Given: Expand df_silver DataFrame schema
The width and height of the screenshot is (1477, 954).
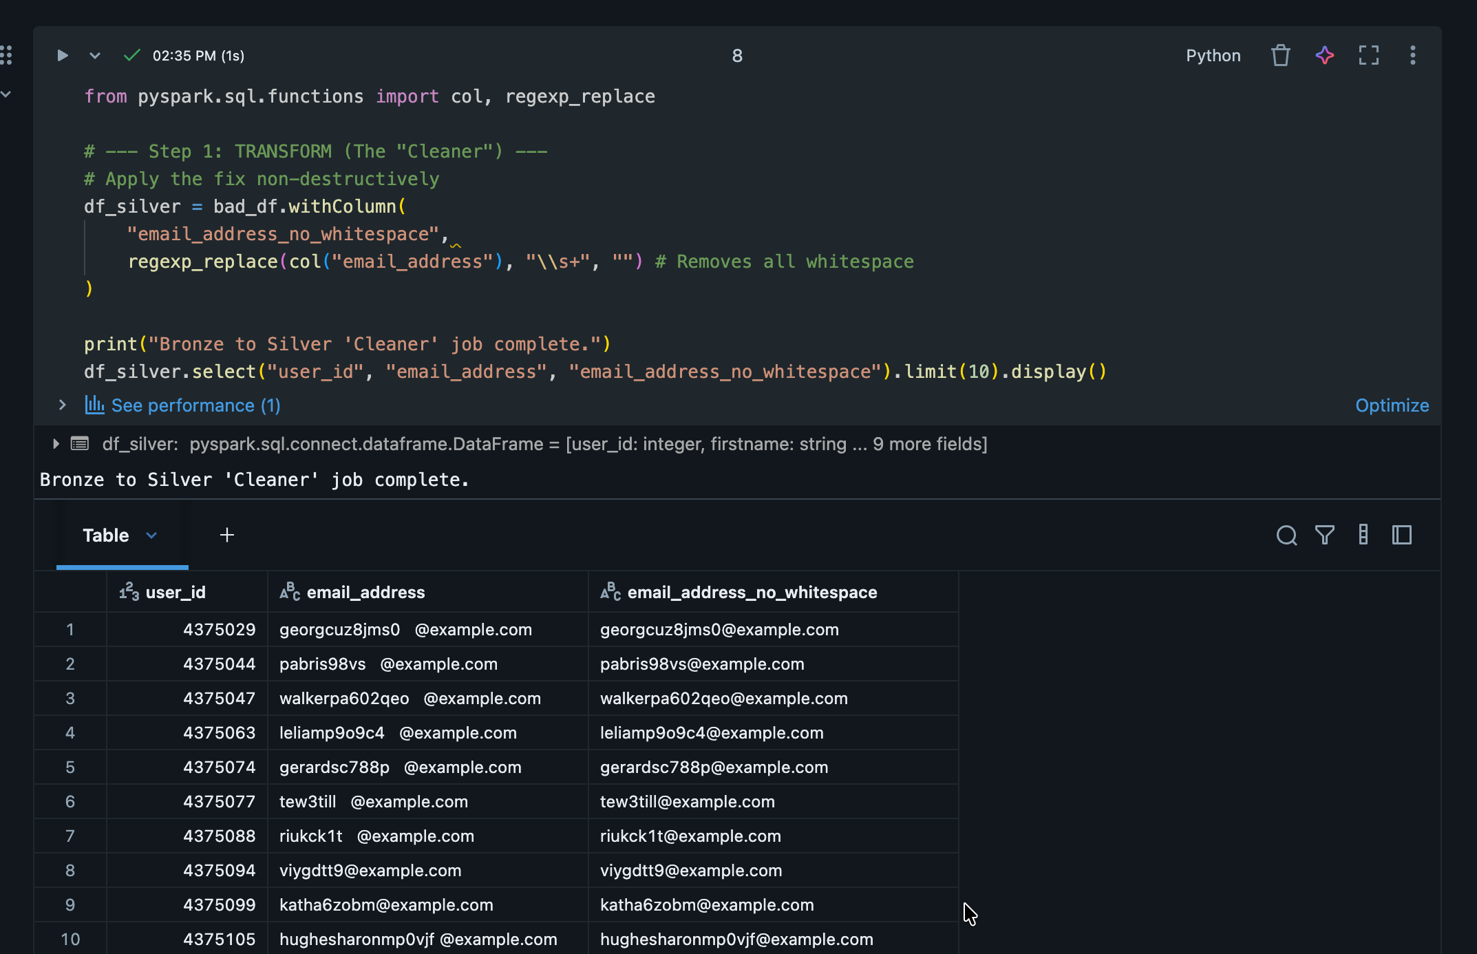Looking at the screenshot, I should point(56,444).
